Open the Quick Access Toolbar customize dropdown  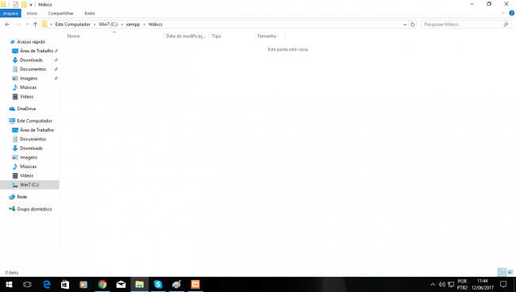coord(31,5)
